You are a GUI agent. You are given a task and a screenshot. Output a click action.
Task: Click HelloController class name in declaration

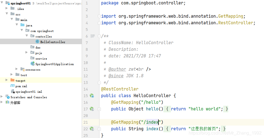152,96
